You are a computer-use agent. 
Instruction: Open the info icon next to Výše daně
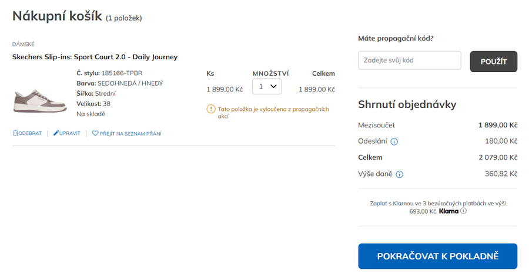(x=400, y=174)
